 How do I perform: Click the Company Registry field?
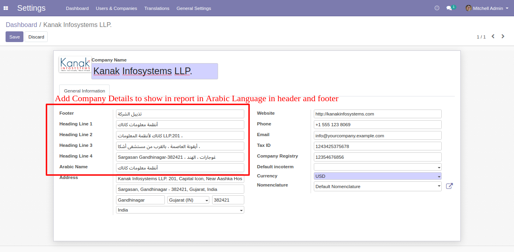(378, 157)
